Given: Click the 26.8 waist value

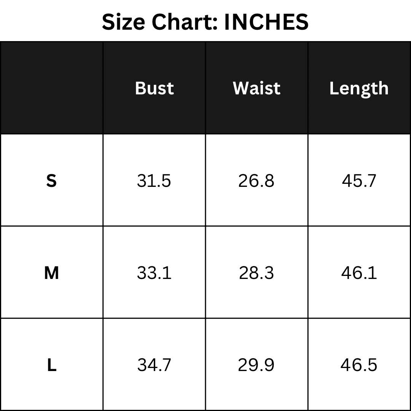Looking at the screenshot, I should coord(256,181).
